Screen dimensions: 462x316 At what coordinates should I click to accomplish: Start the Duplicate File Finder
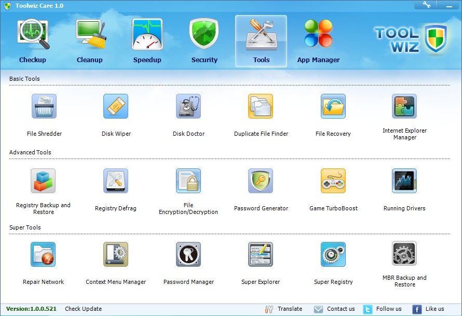point(261,106)
